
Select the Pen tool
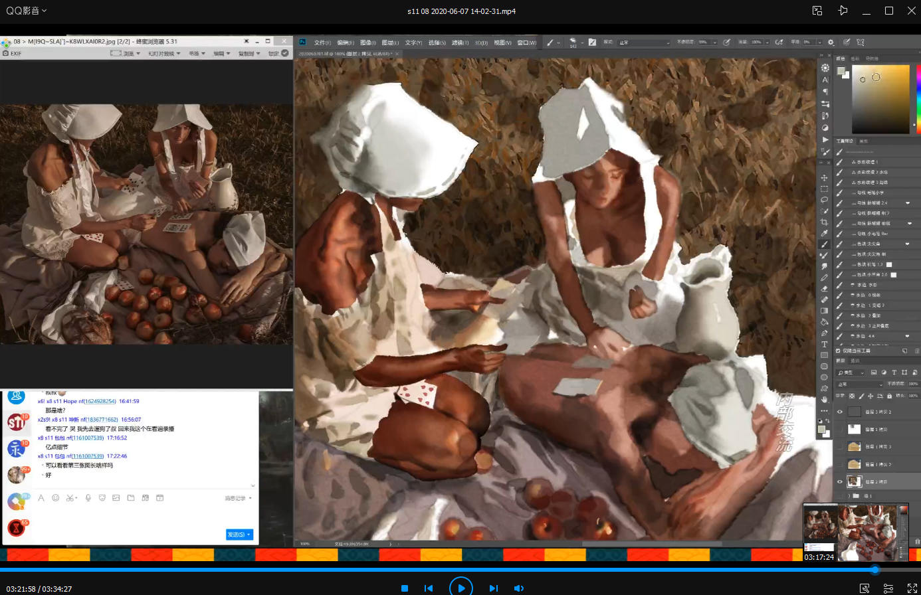[x=824, y=333]
